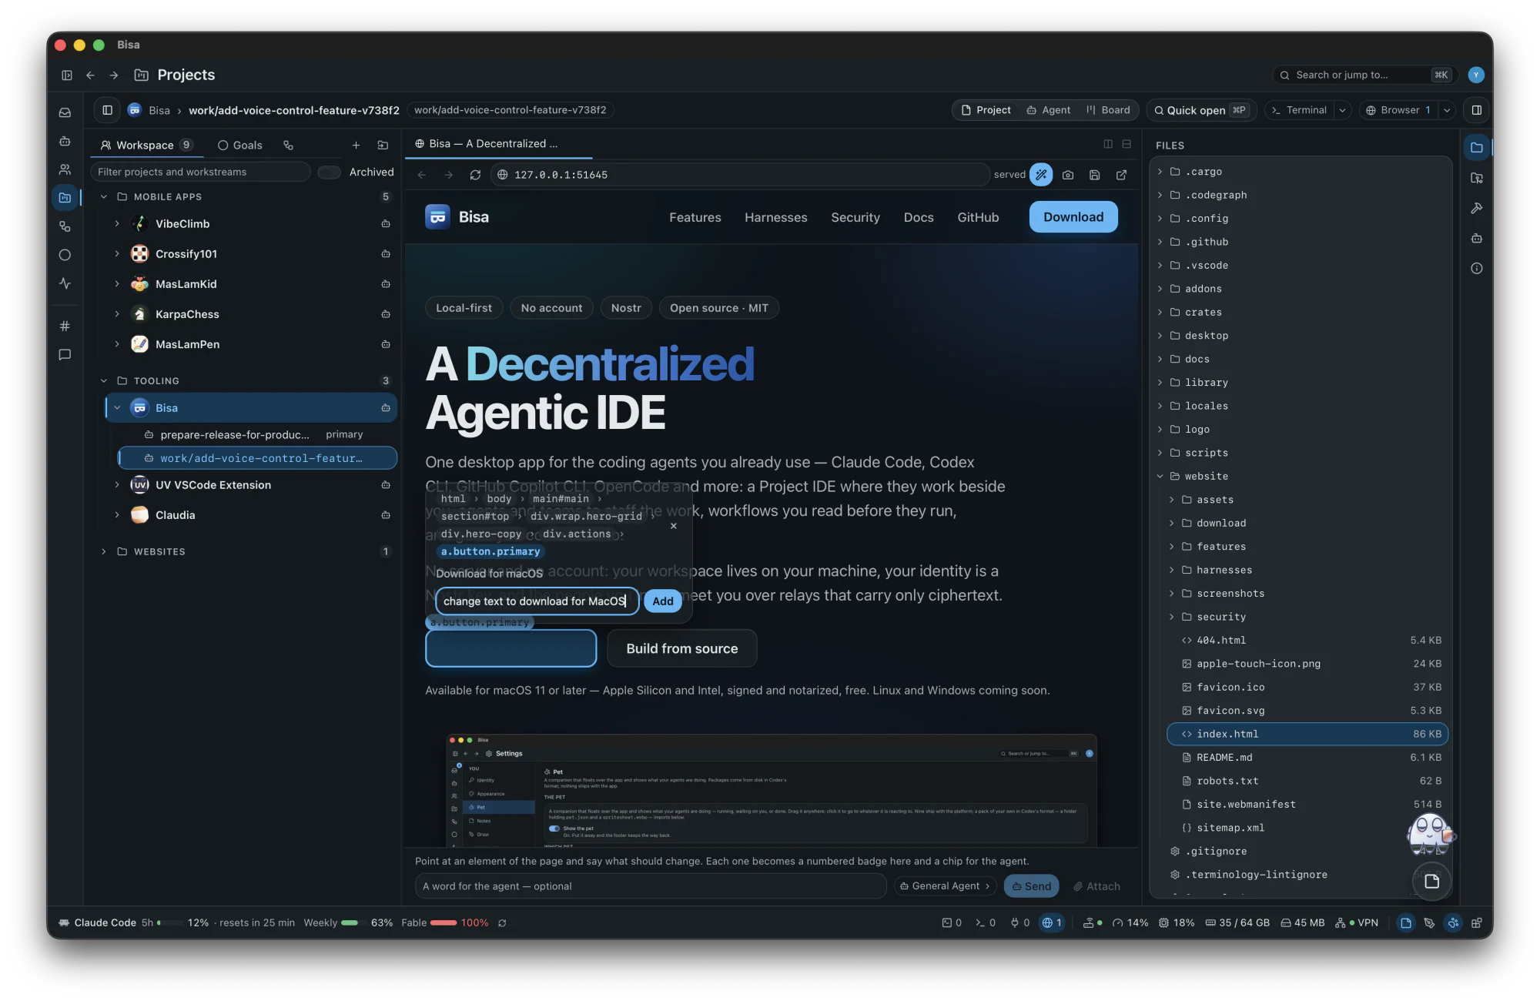Open the Browser dropdown arrow

1447,110
